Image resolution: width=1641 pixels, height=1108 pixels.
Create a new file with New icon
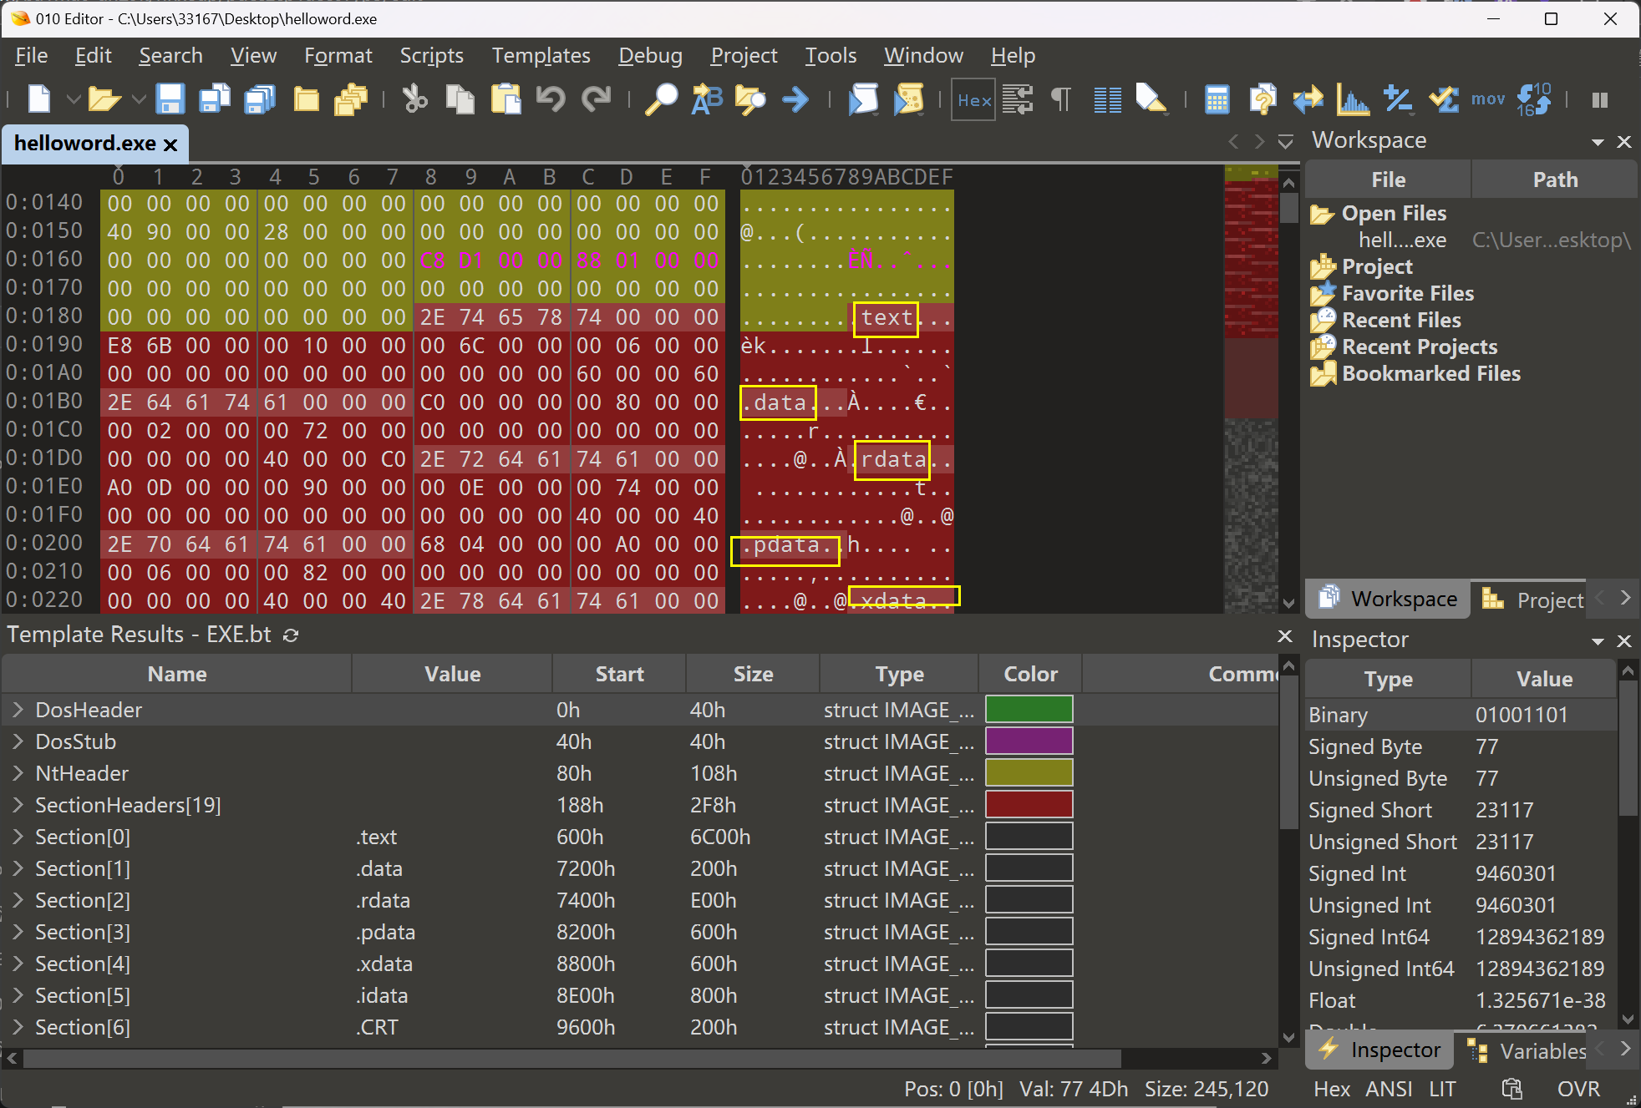(39, 99)
